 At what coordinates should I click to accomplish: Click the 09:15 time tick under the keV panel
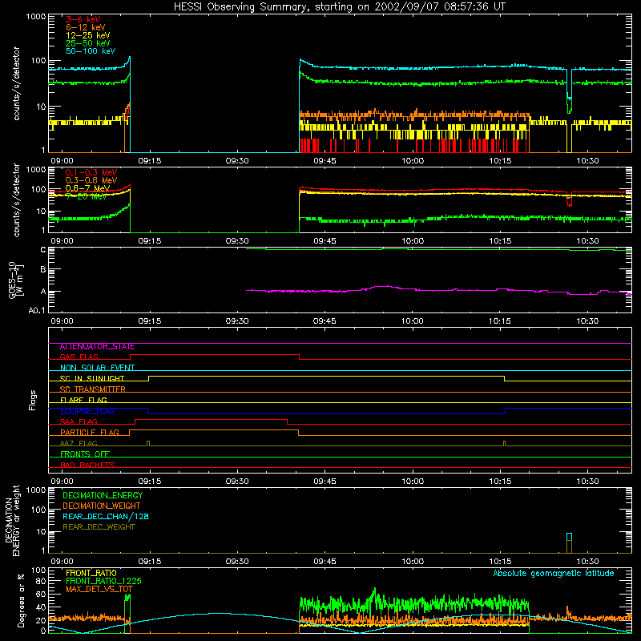[x=150, y=161]
